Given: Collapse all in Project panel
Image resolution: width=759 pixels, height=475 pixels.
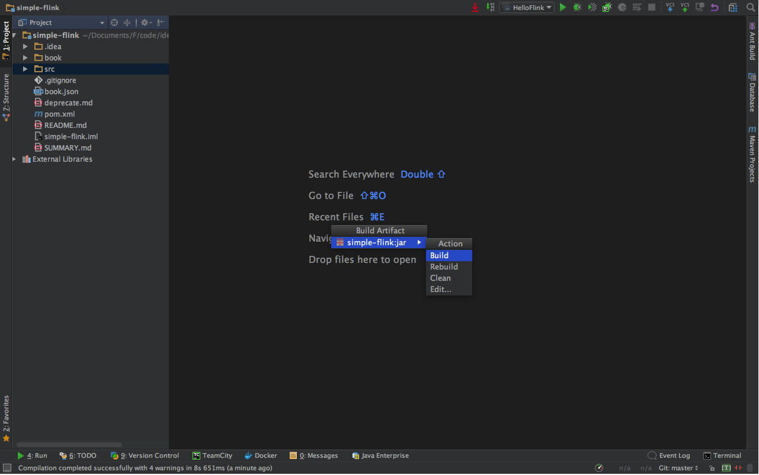Looking at the screenshot, I should [127, 23].
